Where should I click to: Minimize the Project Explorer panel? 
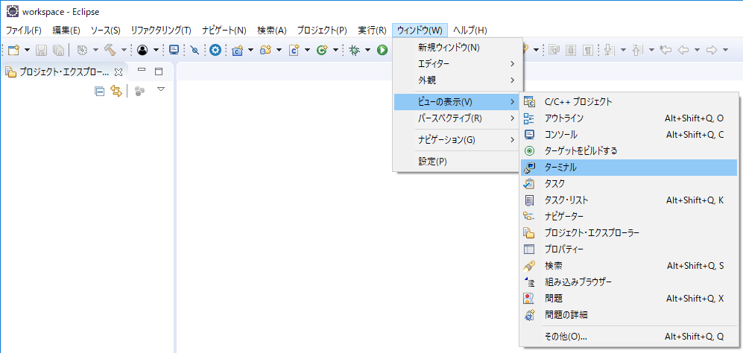[x=141, y=71]
